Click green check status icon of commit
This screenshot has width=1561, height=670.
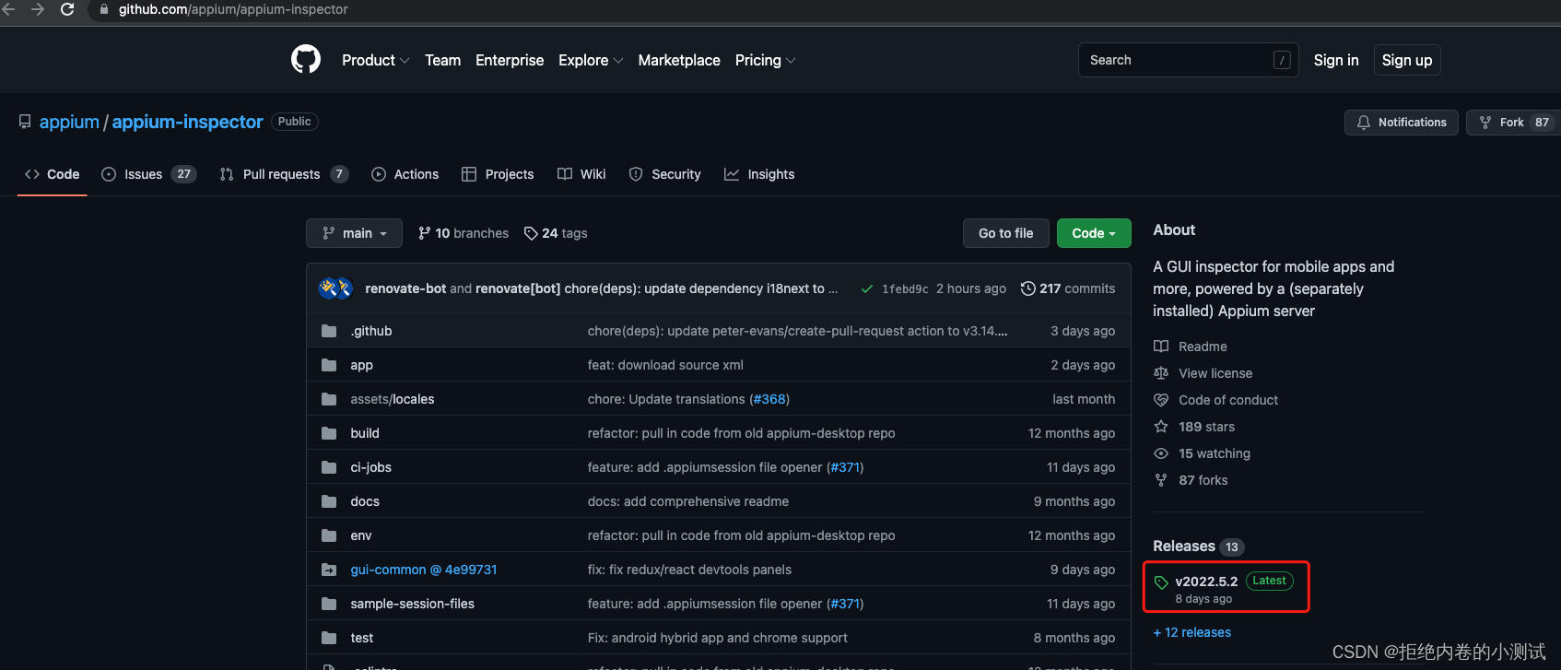[867, 288]
